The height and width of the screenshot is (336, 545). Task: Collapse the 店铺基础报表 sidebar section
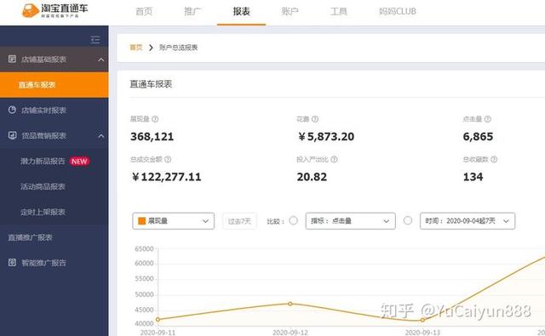101,60
